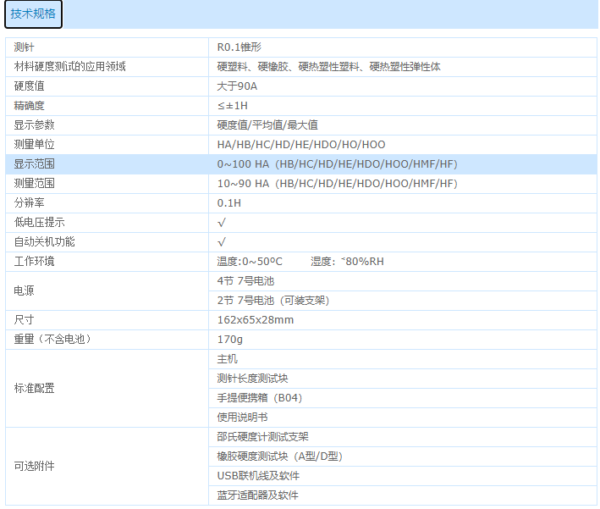The width and height of the screenshot is (600, 509).
Task: Click the 0.1H resolution value
Action: tap(229, 203)
